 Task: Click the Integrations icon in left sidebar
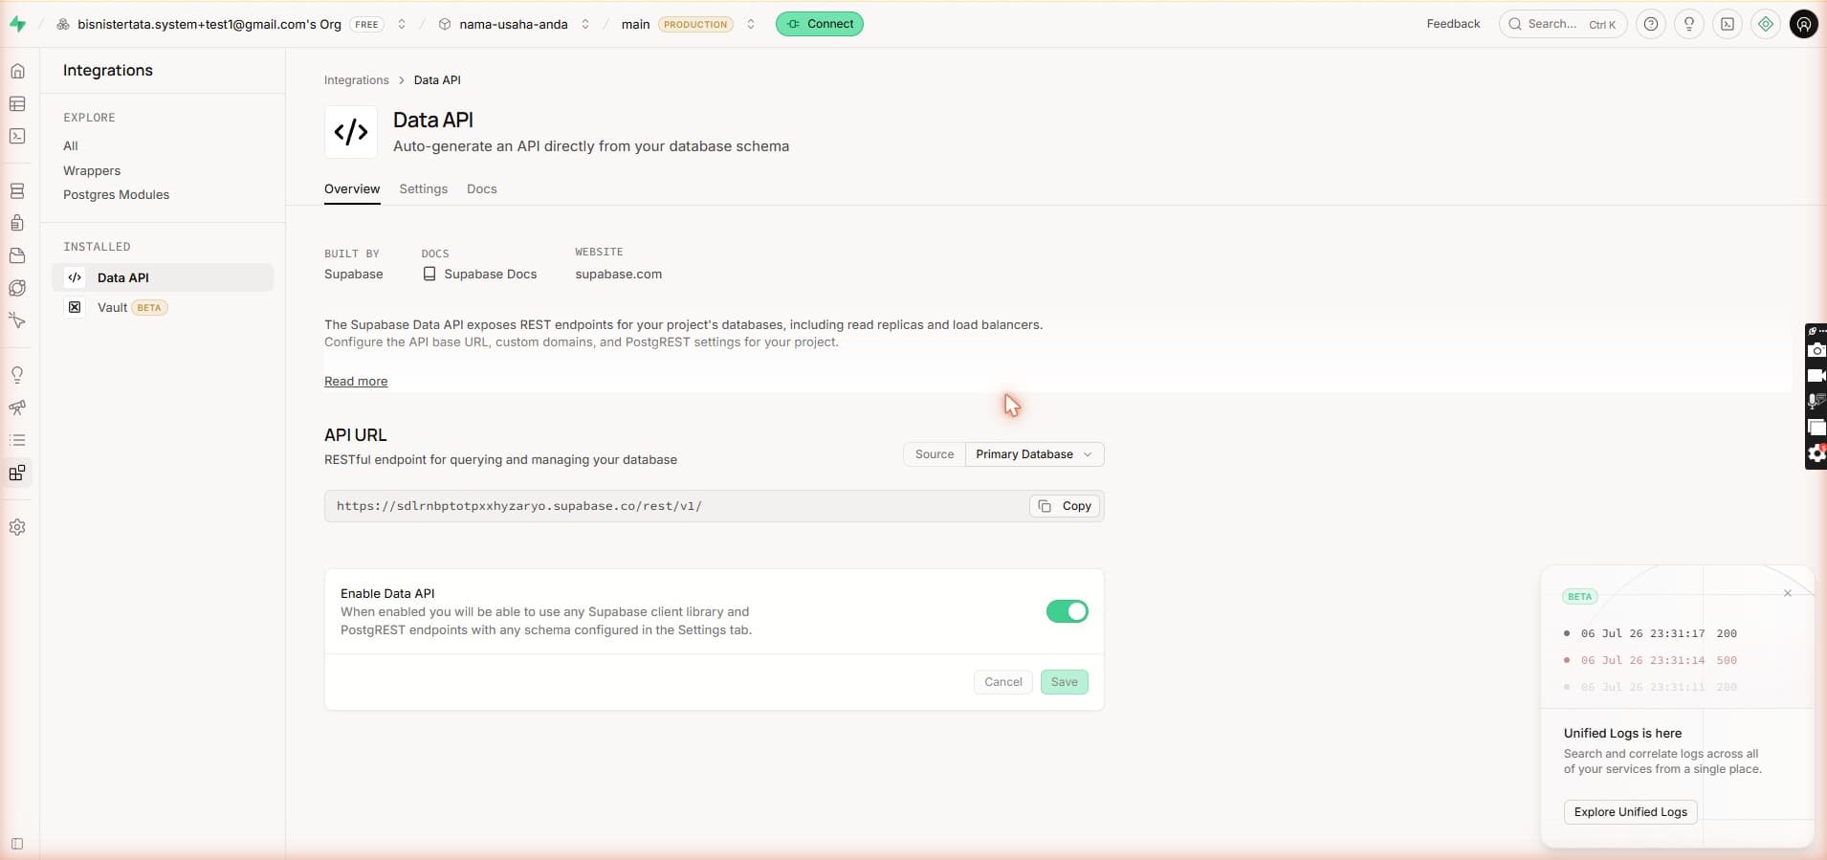17,473
